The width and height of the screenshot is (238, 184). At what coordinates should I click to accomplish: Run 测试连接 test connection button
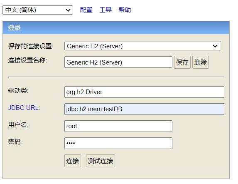(x=101, y=161)
